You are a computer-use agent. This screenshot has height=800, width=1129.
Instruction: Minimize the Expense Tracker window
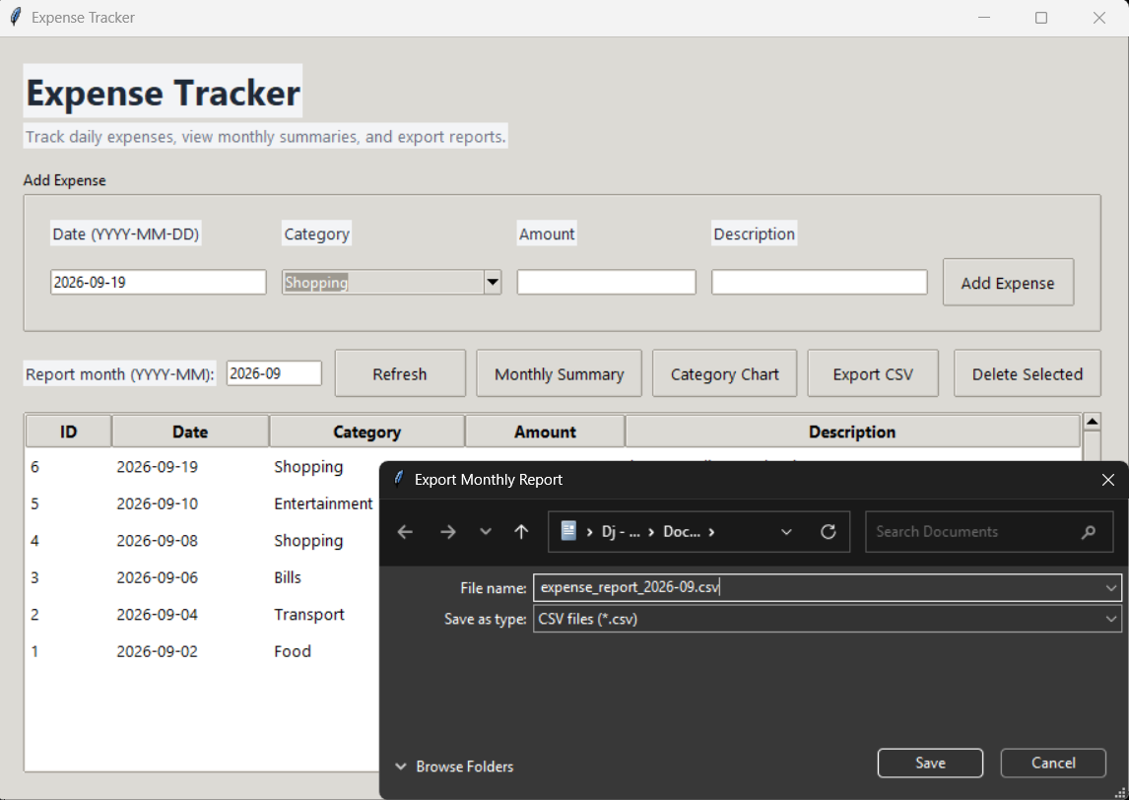tap(984, 18)
